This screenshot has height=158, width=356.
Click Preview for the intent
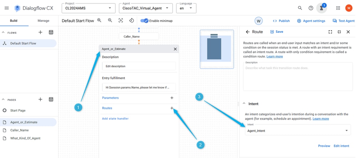coord(324,146)
